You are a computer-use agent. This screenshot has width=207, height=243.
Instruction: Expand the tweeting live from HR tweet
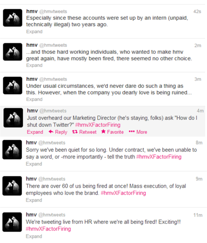[34, 236]
